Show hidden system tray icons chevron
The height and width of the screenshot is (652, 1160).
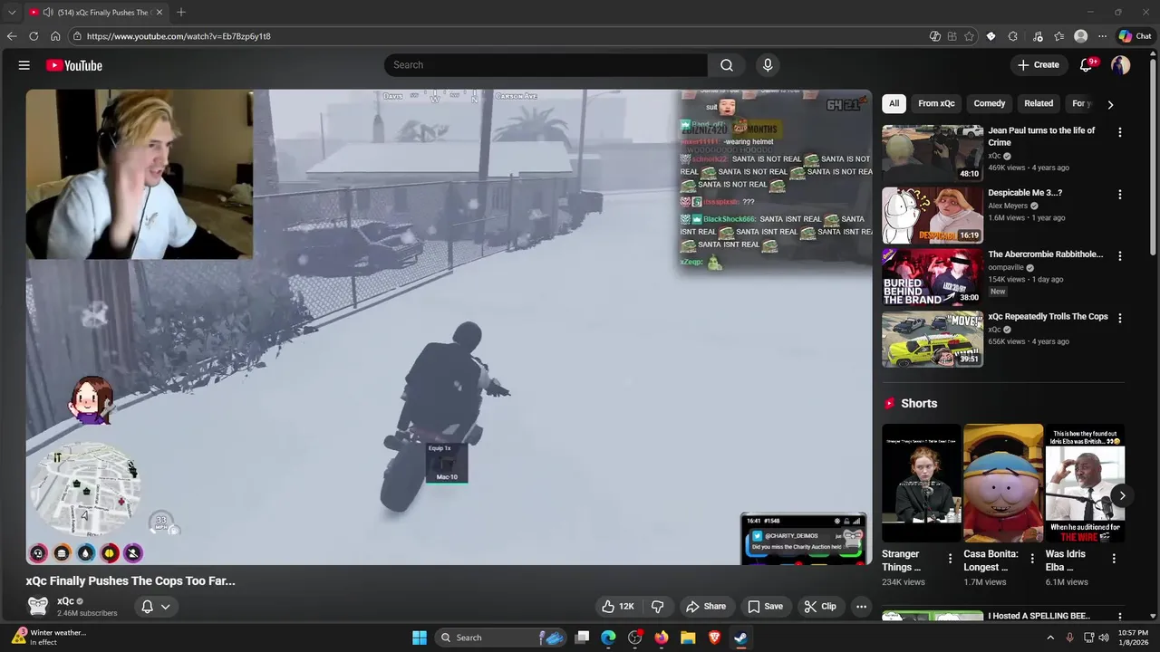click(x=1050, y=638)
